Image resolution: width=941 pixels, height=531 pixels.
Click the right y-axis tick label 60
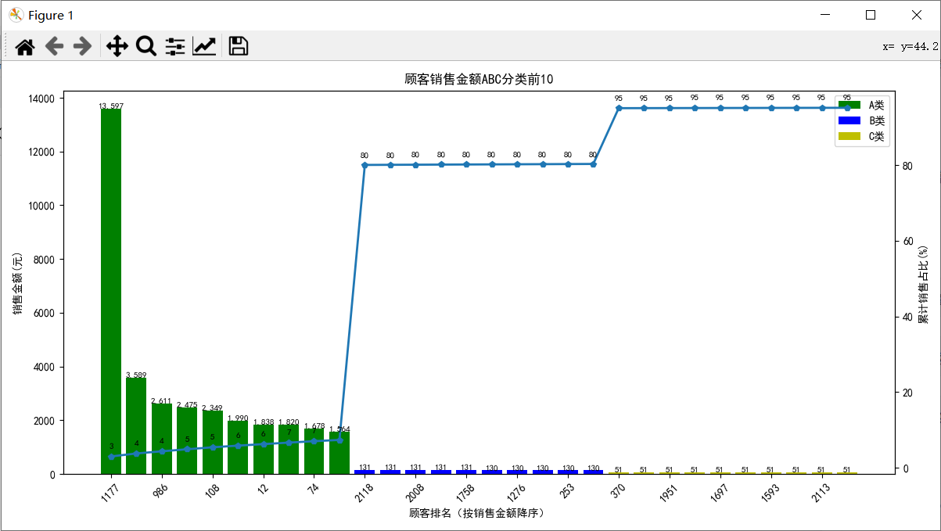(x=907, y=241)
